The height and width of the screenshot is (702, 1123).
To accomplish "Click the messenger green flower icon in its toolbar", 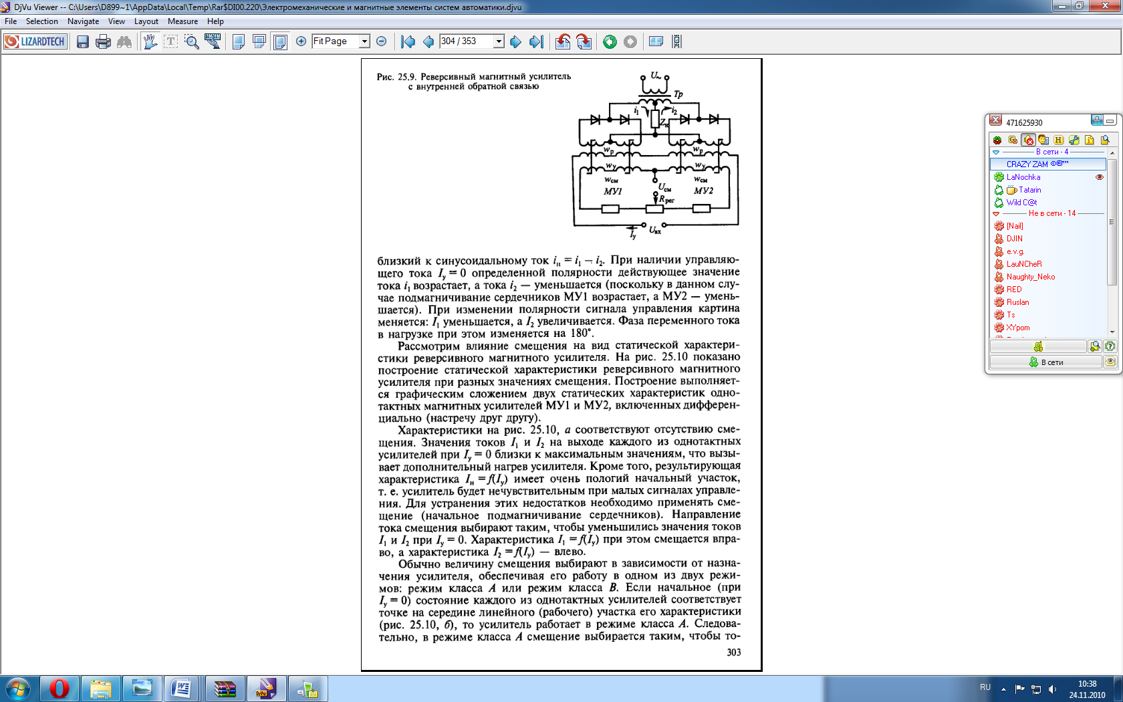I will (997, 140).
